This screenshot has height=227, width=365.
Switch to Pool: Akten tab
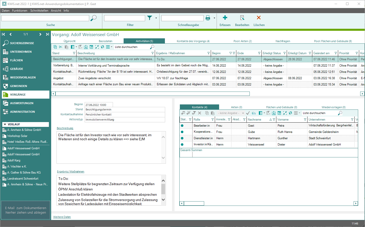(x=243, y=41)
